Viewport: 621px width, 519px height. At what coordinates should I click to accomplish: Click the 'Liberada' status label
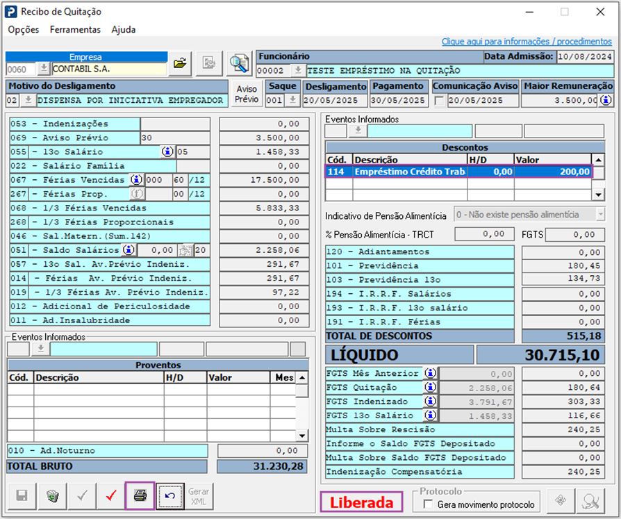[x=361, y=502]
